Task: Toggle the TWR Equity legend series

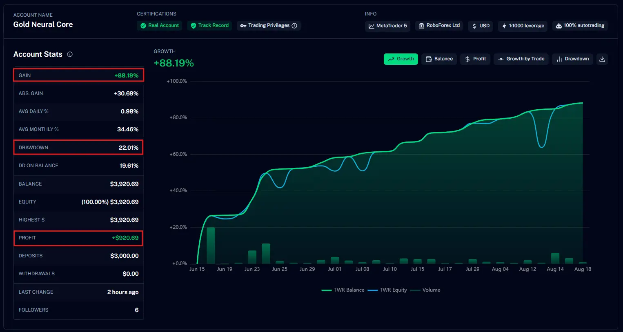Action: (387, 290)
